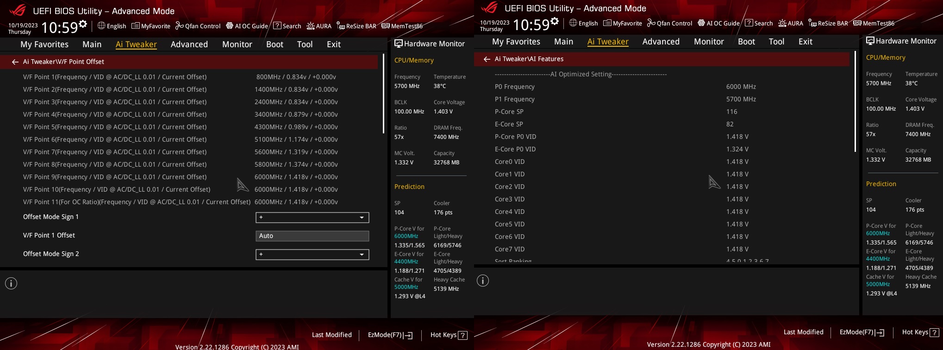Open MyFavorite shortcut in left window toolbar
Image resolution: width=943 pixels, height=350 pixels.
(151, 26)
